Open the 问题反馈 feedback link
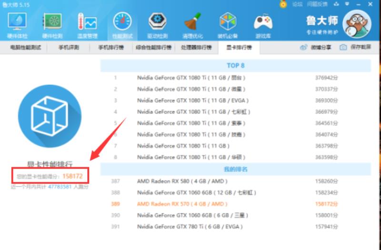 [317, 4]
